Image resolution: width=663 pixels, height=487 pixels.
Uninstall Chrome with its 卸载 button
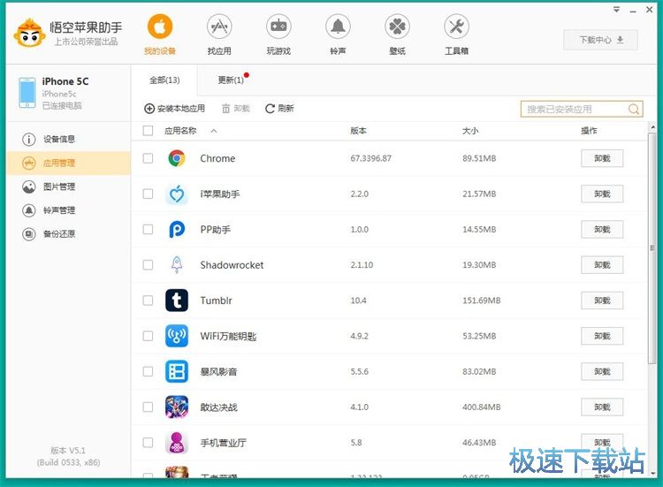tap(602, 158)
